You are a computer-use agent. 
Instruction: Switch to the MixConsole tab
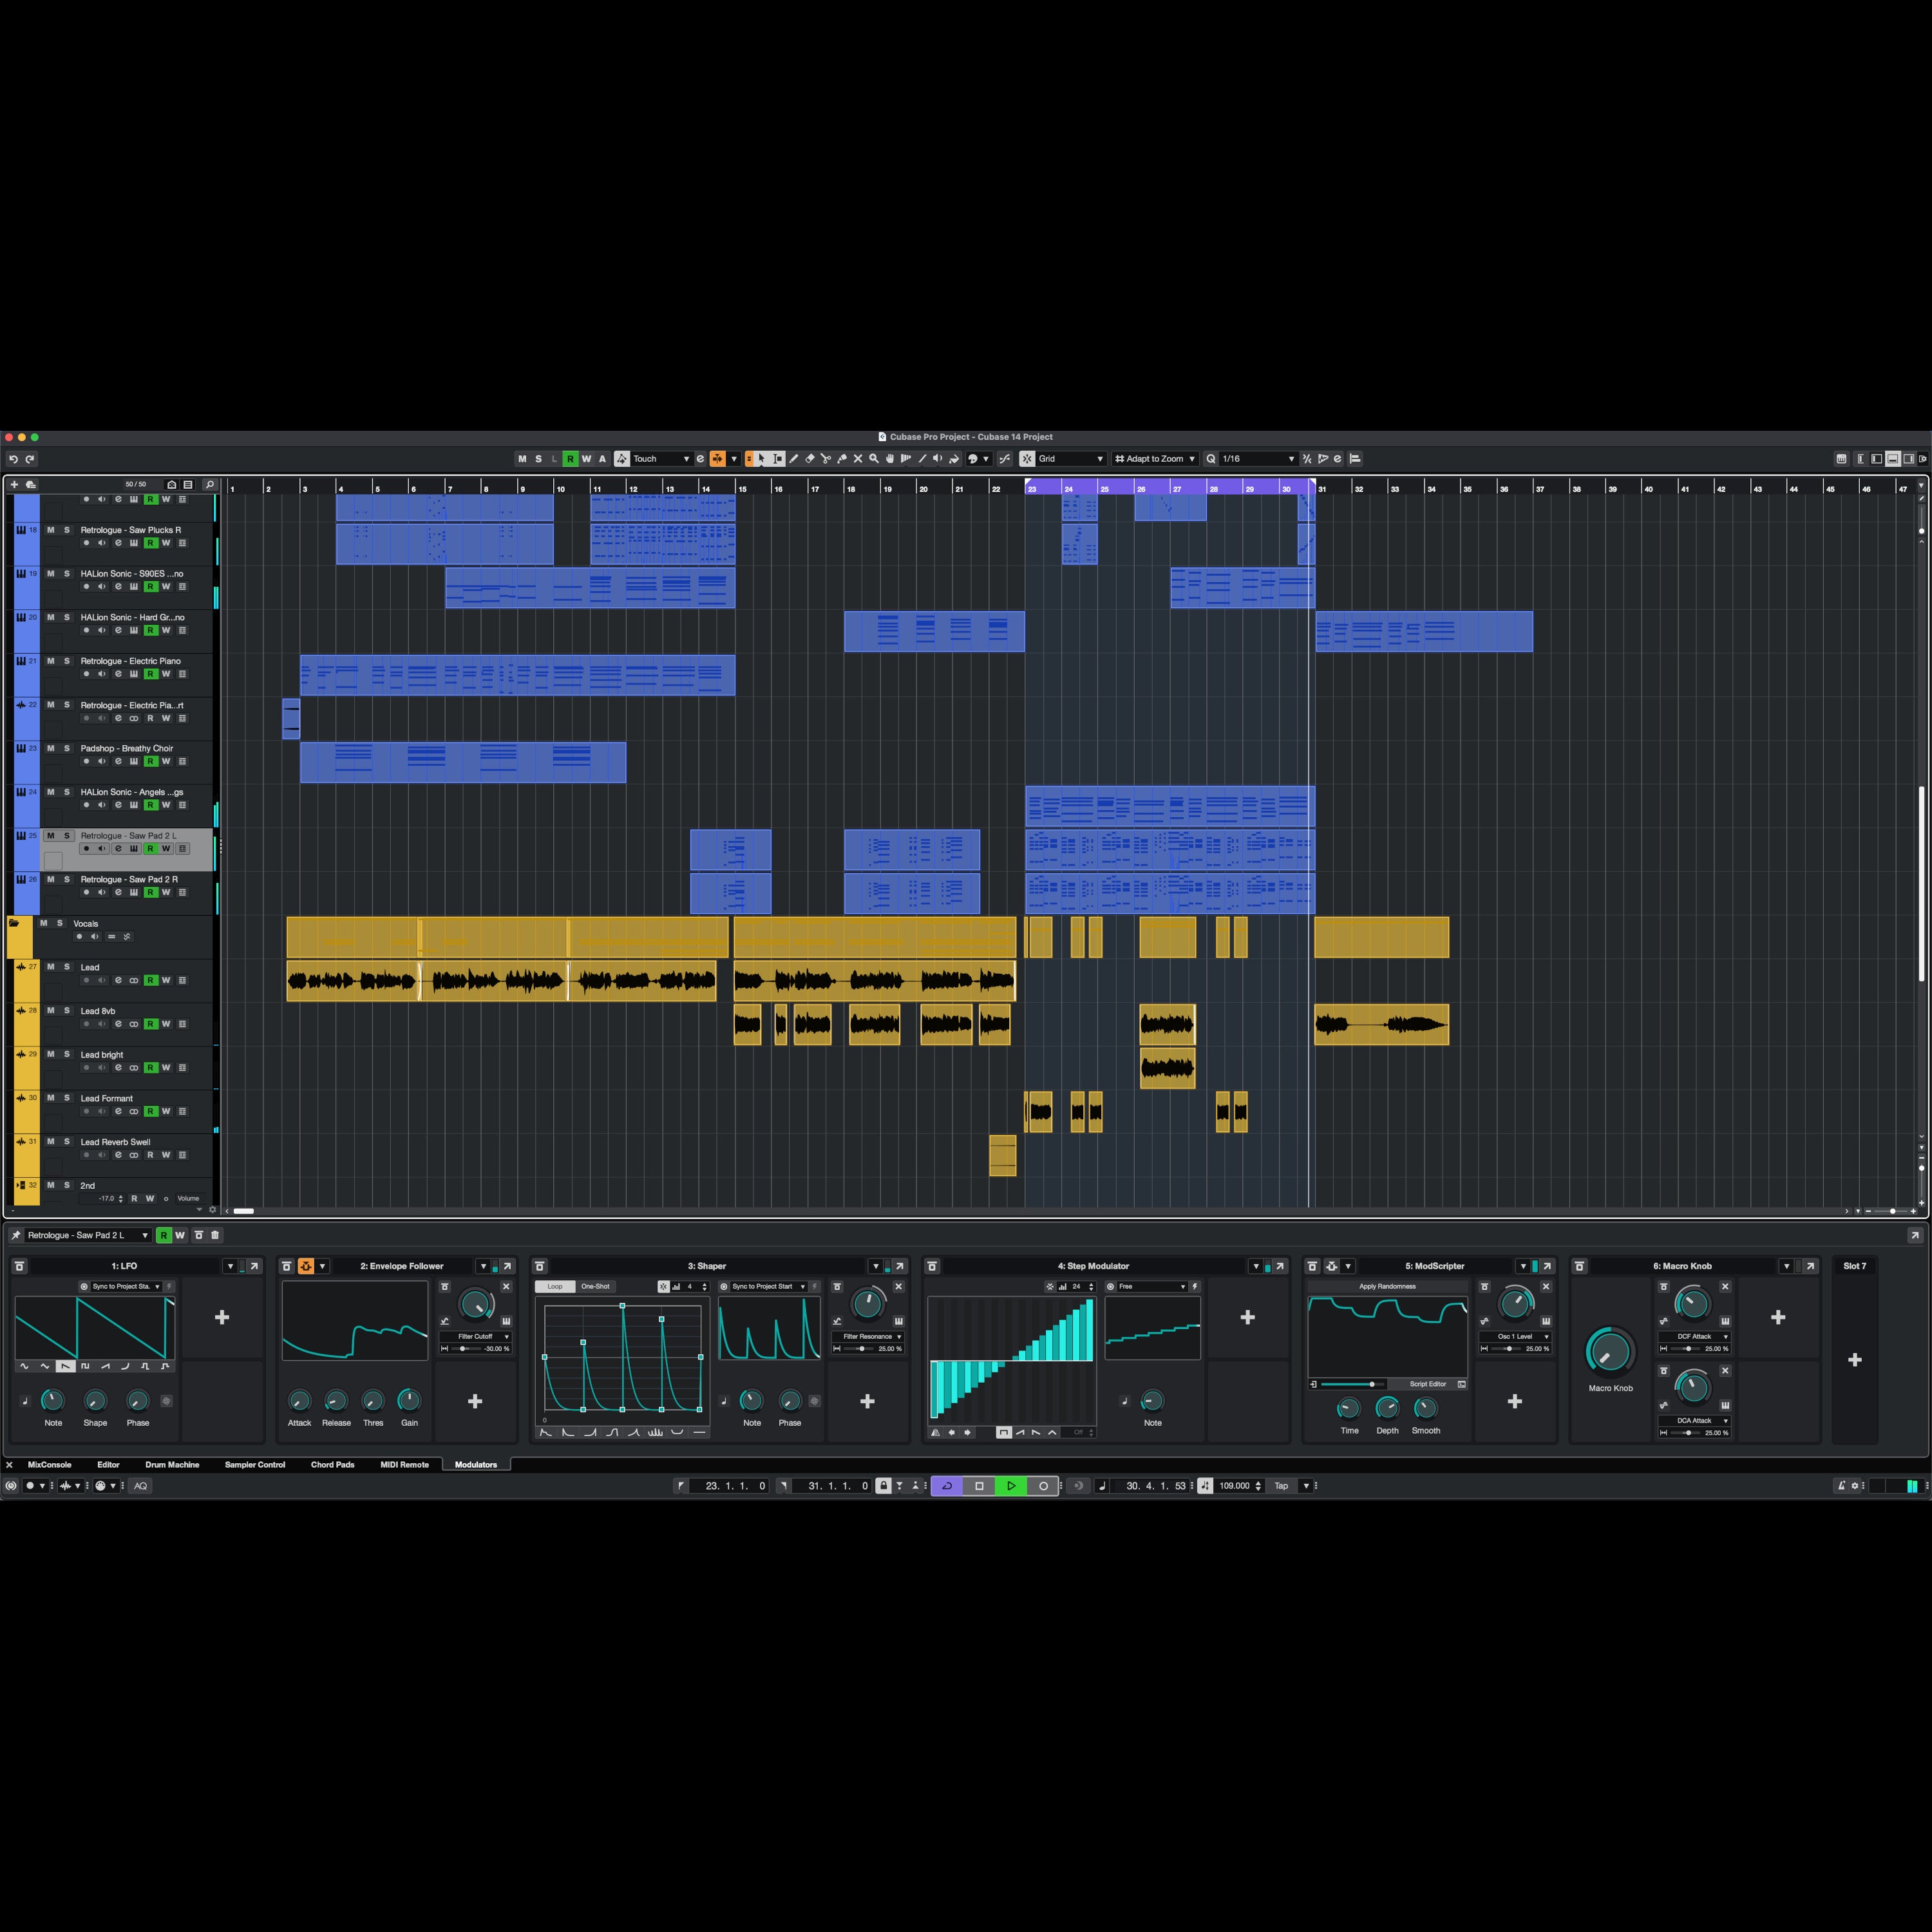point(50,1464)
